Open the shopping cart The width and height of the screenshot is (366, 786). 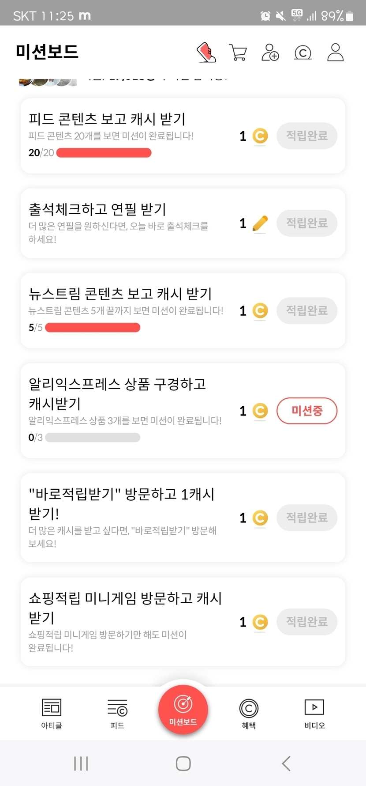coord(238,52)
